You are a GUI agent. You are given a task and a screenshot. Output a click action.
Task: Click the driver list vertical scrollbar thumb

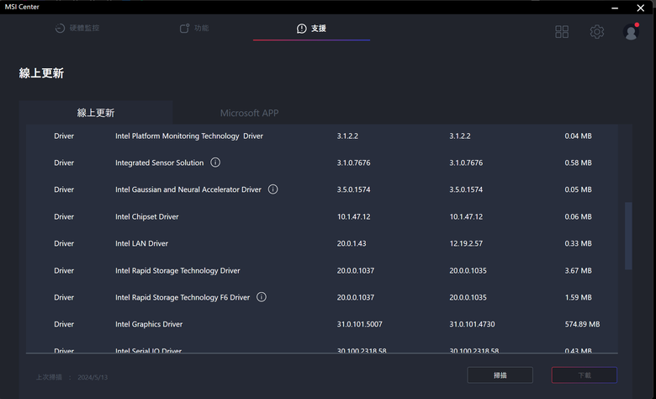point(628,237)
